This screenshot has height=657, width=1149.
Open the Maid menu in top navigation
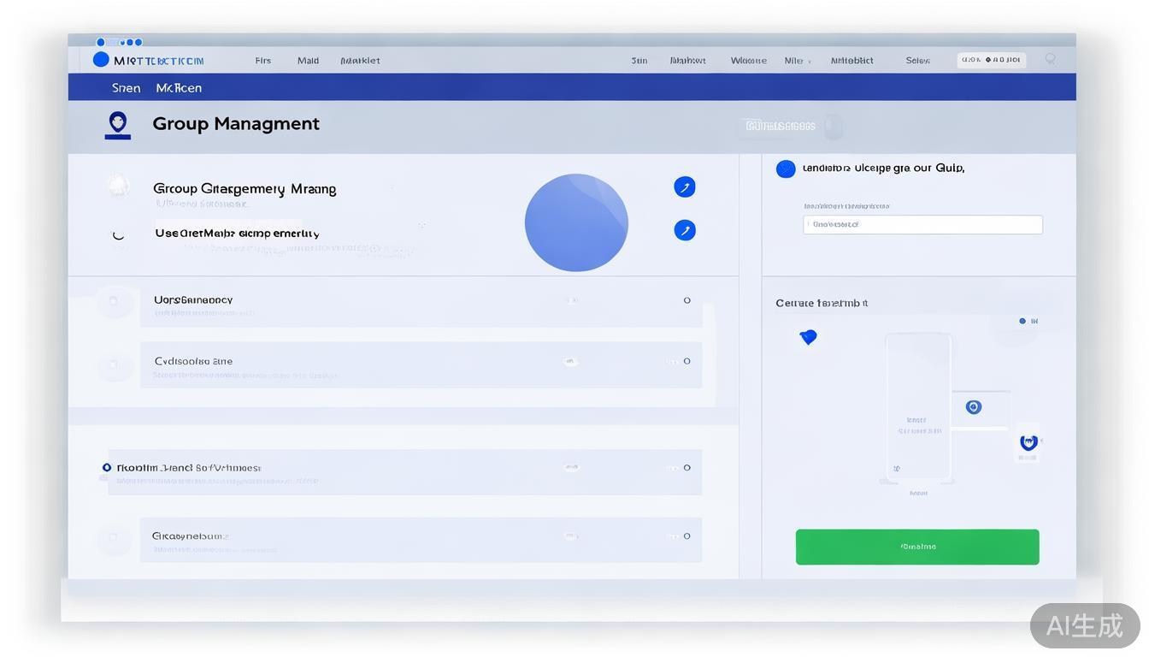[308, 61]
